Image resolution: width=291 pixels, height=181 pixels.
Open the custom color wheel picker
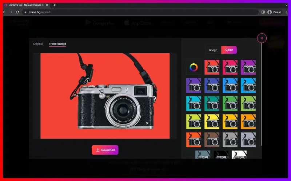[194, 67]
